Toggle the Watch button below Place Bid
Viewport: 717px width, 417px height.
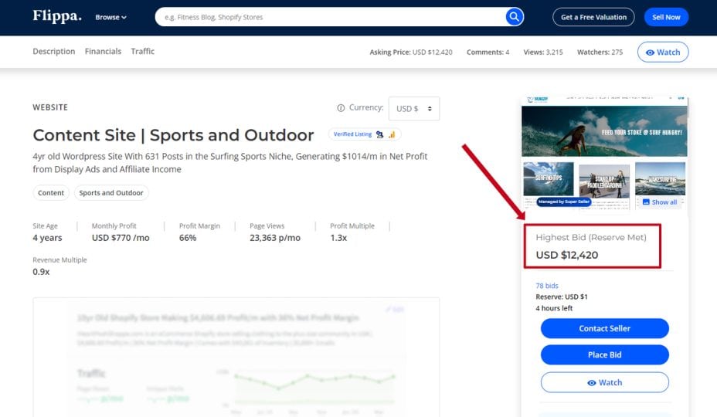(604, 382)
